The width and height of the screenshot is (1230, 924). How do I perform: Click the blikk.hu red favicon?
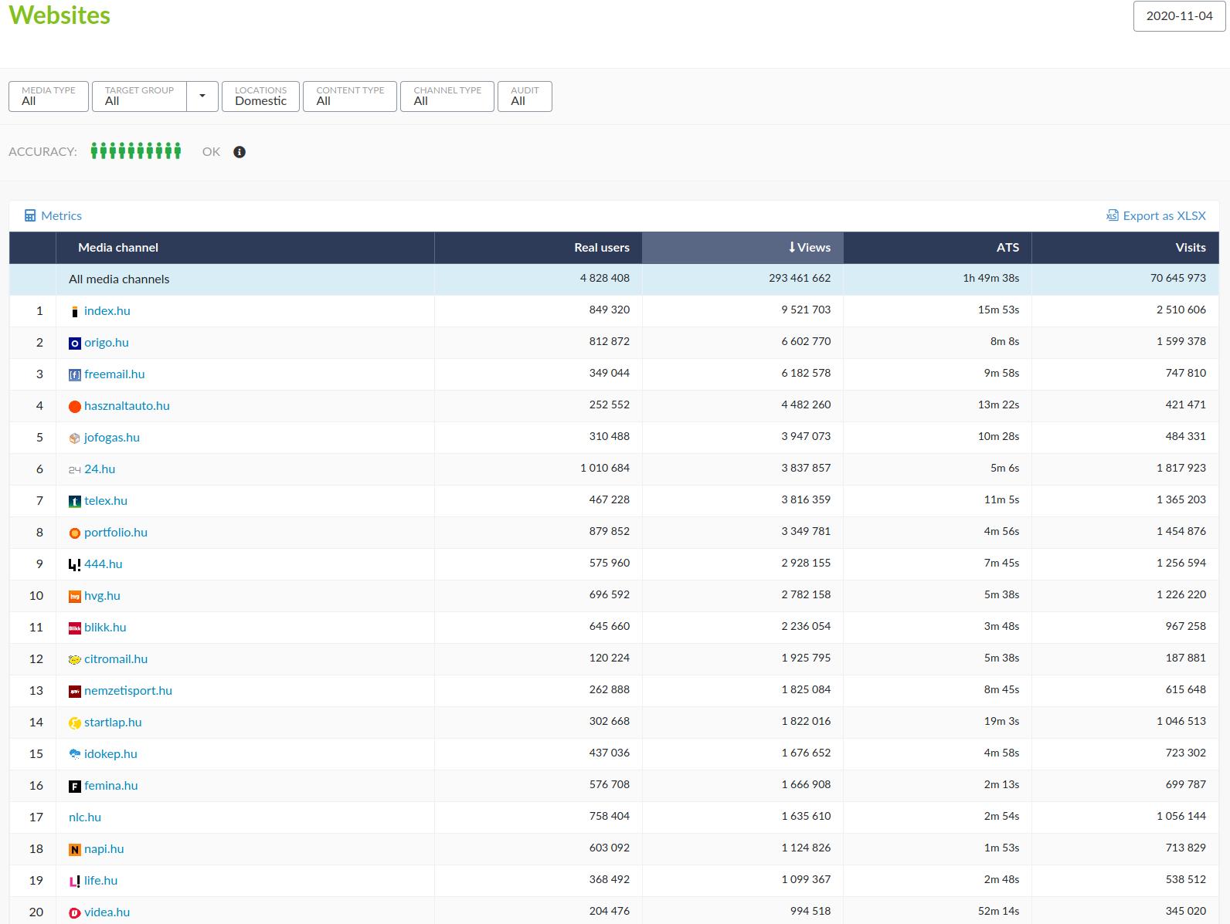coord(75,628)
